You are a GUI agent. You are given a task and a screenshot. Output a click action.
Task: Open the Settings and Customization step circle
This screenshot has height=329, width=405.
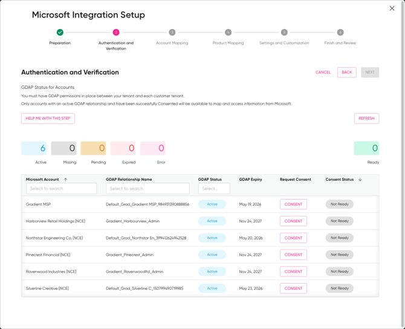click(x=284, y=32)
